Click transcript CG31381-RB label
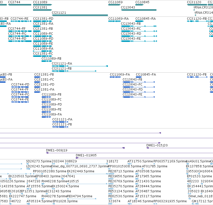213x205 pixels. [x=43, y=29]
